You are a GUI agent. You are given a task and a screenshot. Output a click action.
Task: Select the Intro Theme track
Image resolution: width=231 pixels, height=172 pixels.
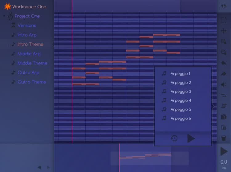[x=30, y=44]
